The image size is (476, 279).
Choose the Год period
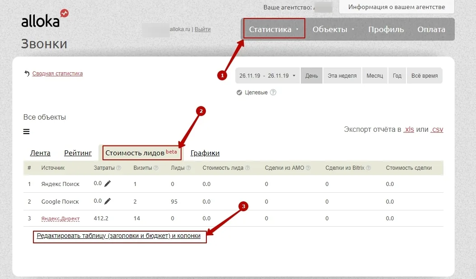click(x=397, y=75)
